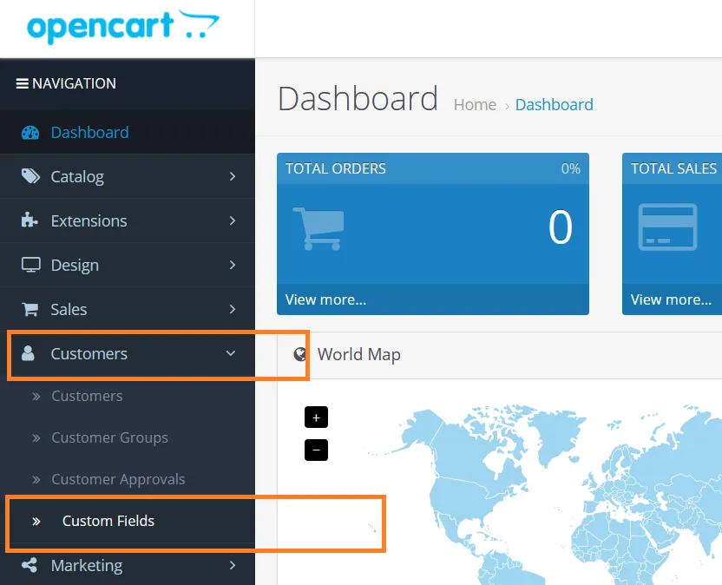
Task: Click the Sales shopping cart icon
Action: pos(30,309)
